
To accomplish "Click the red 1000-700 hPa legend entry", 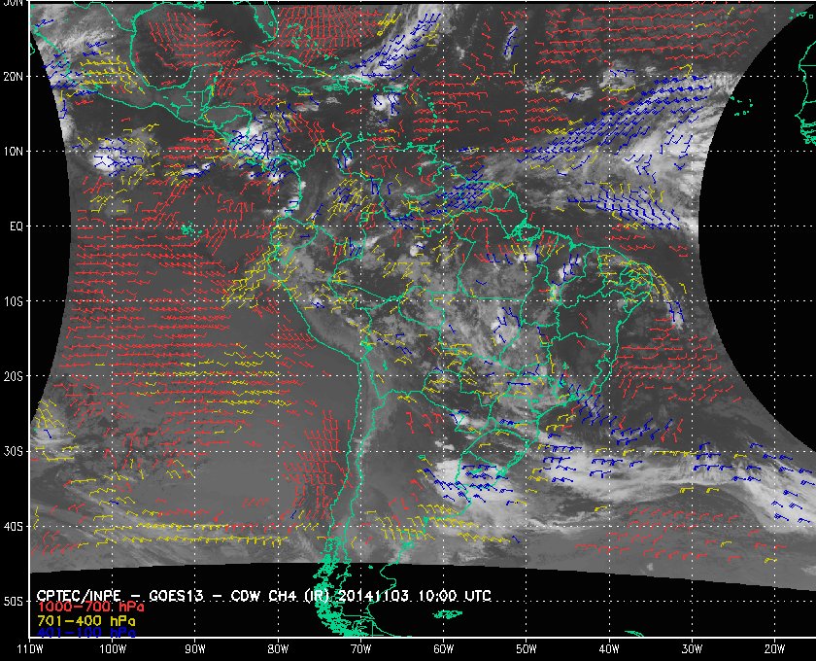I will point(90,608).
